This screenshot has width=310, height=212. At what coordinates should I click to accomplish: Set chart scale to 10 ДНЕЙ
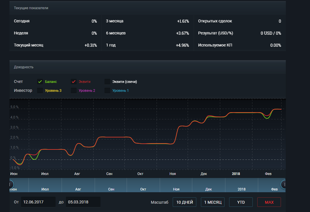point(185,202)
